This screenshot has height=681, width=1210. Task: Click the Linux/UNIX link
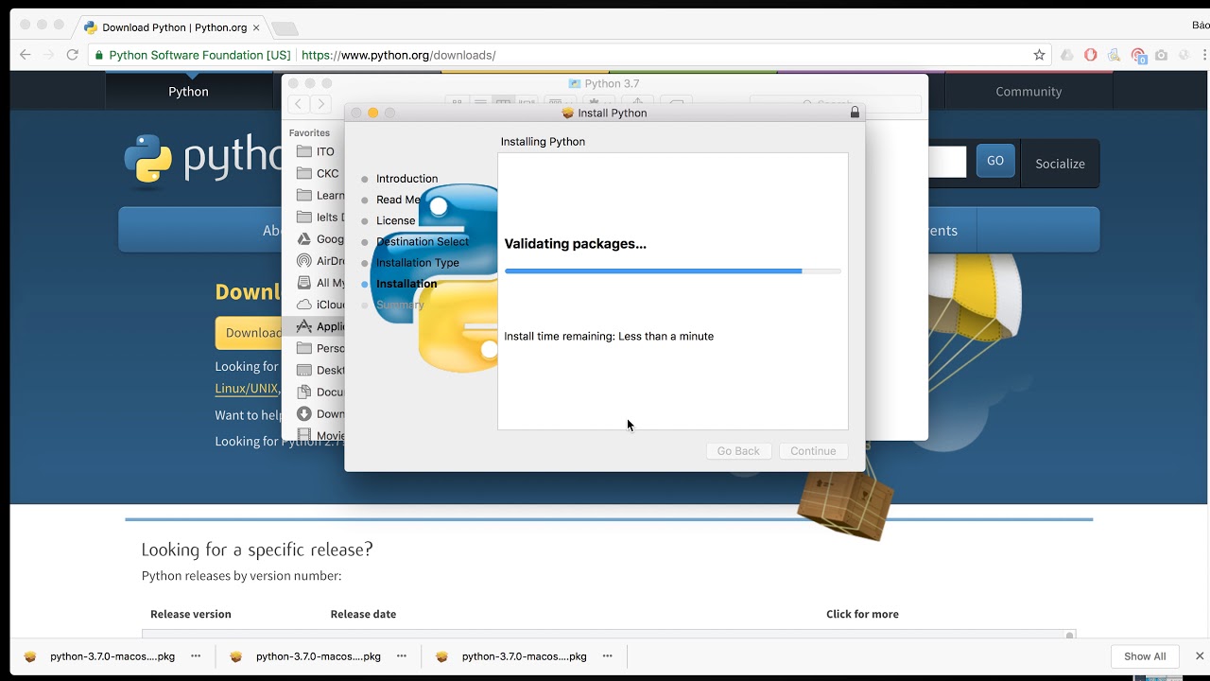tap(246, 389)
